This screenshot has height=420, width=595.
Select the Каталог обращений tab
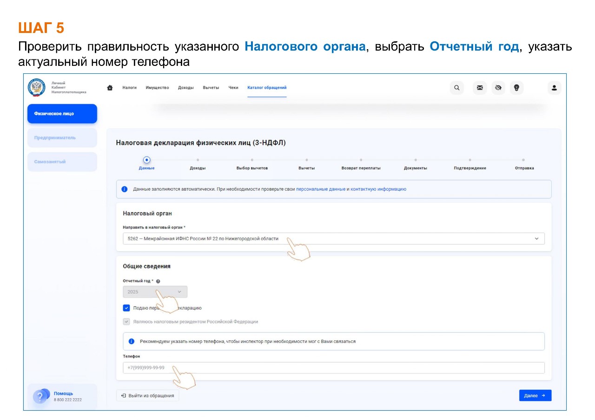tap(267, 88)
